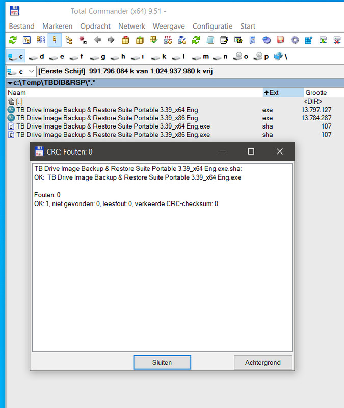Viewport: 344px width, 408px height.
Task: Switch to brief file list view icon
Action: 41,40
